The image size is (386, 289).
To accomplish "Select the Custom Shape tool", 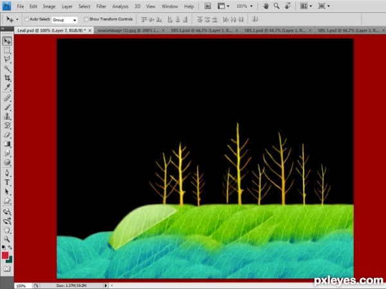I will coord(7,201).
